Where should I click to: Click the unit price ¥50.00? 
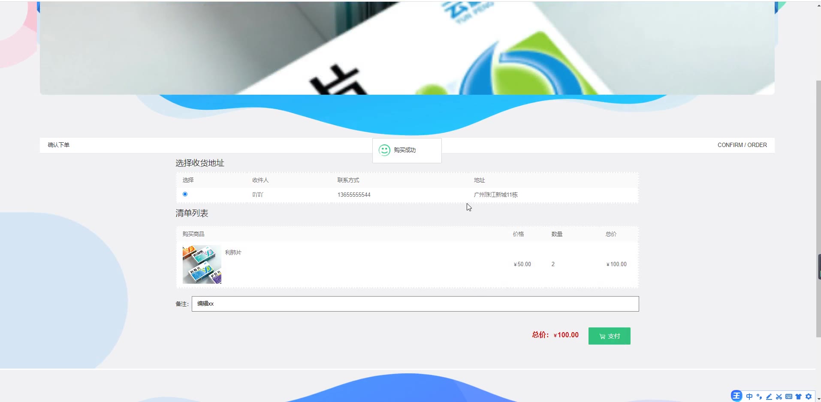[522, 264]
